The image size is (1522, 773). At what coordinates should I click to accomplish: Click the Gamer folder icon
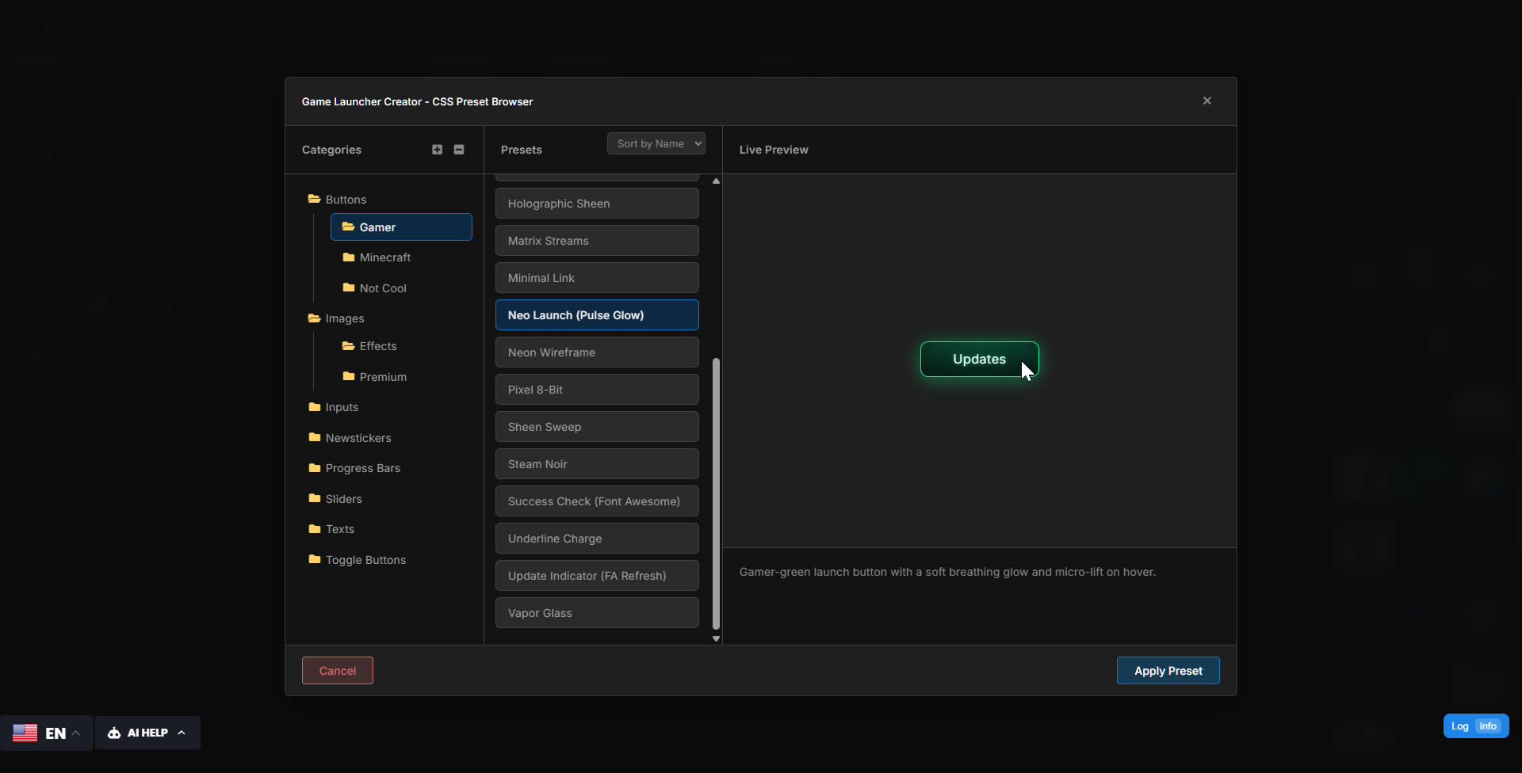(x=349, y=227)
